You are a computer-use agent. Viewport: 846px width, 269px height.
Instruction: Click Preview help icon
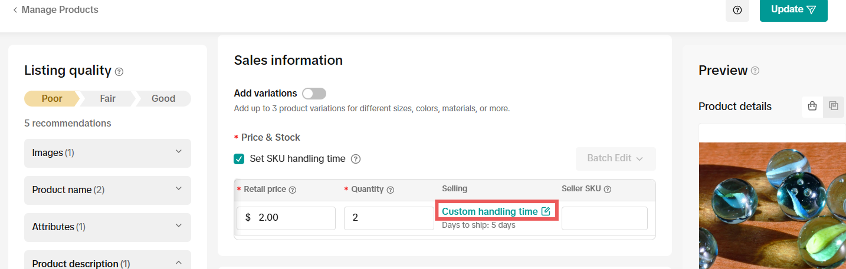[755, 71]
